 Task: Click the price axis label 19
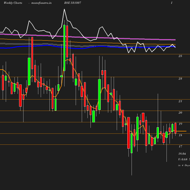tap(180, 124)
